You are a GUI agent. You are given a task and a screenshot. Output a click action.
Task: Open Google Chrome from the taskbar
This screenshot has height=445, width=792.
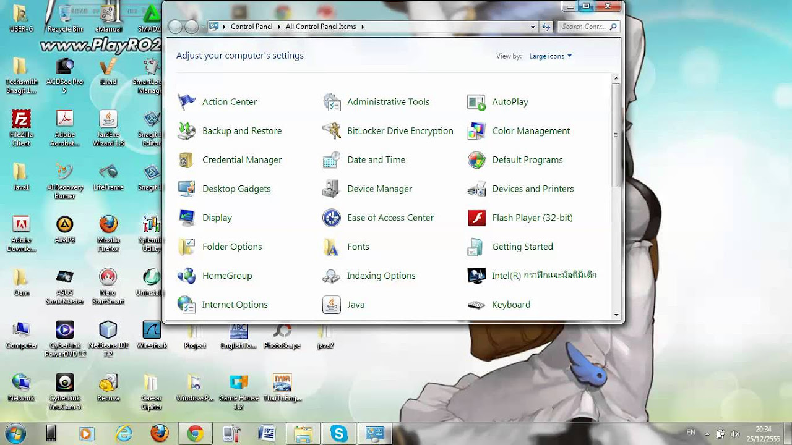tap(196, 434)
